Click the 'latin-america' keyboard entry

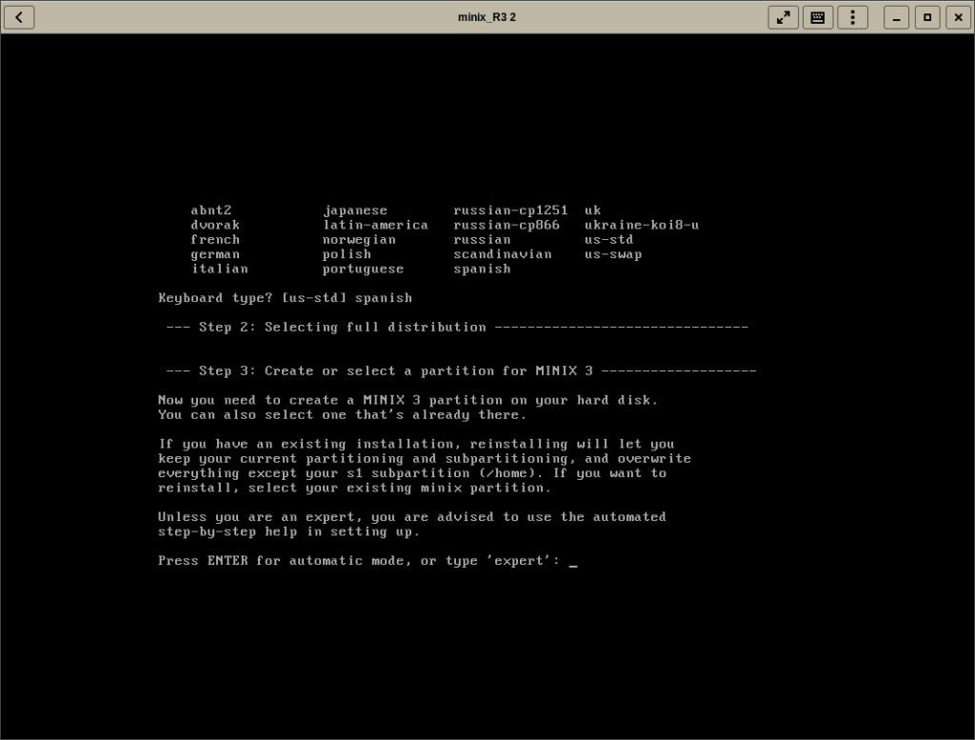[375, 225]
